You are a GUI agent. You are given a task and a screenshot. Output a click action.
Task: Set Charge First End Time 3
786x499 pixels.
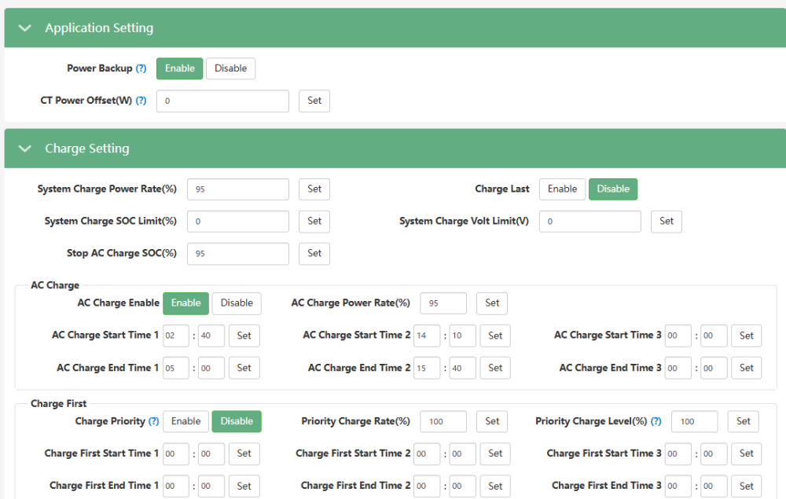click(747, 486)
